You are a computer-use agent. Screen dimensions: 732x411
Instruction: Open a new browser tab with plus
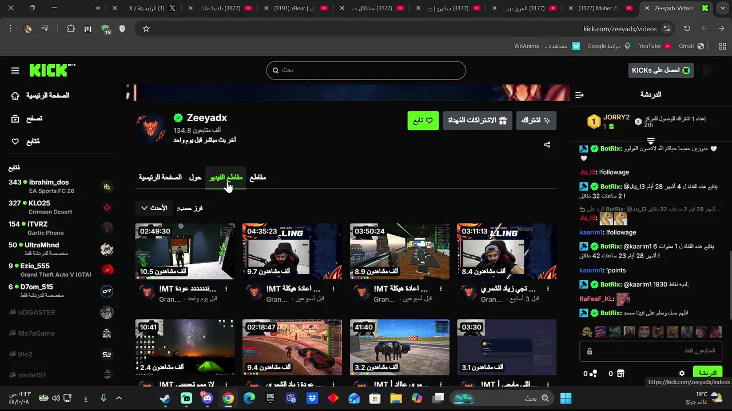(98, 8)
